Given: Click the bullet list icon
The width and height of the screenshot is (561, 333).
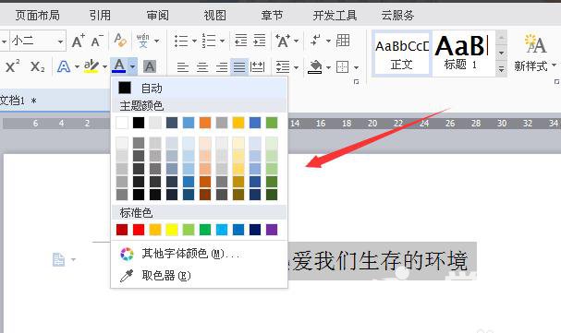Looking at the screenshot, I should coord(181,41).
